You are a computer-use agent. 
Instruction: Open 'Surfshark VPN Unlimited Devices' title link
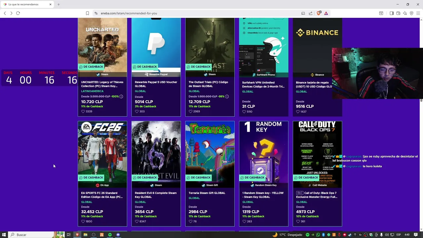(x=263, y=84)
